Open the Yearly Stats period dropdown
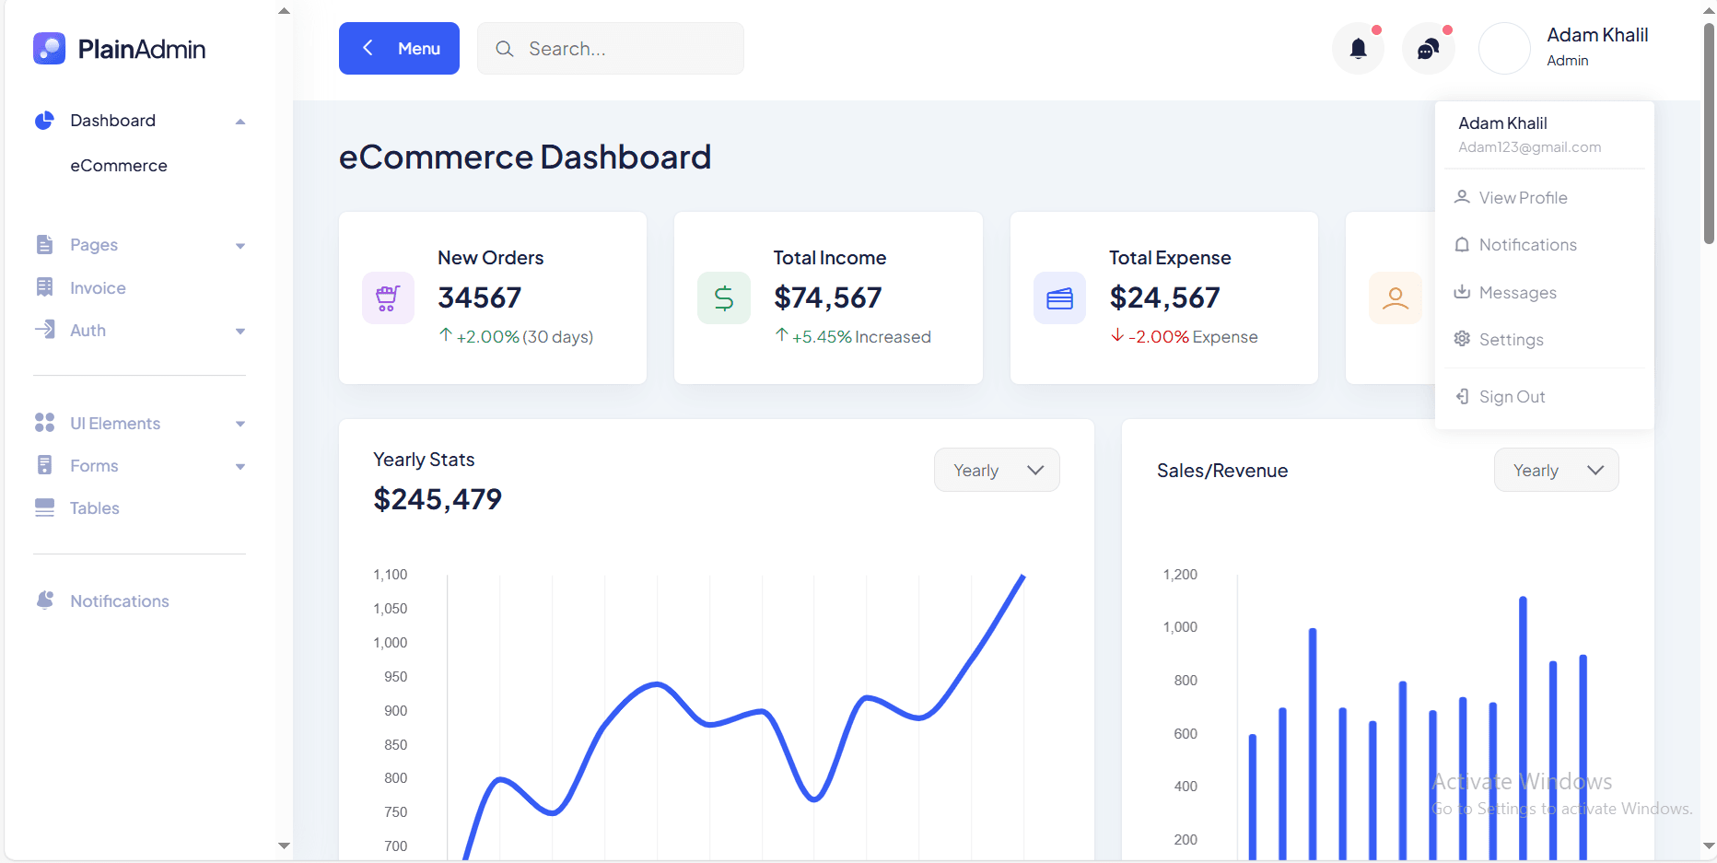1717x863 pixels. click(997, 470)
